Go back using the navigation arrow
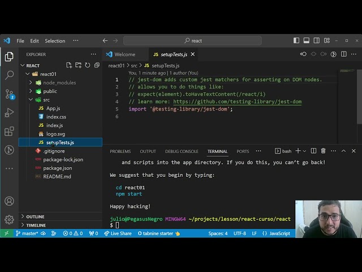 coord(105,41)
